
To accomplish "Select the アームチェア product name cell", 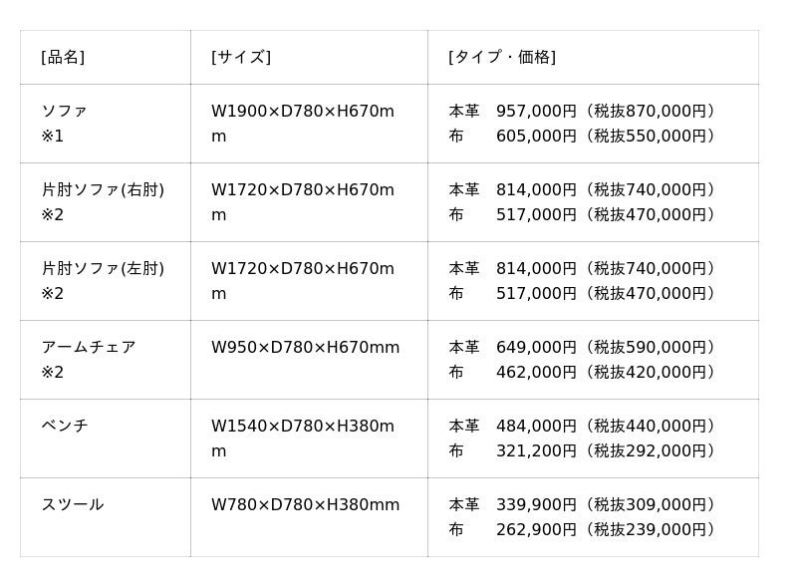I will click(x=89, y=348).
